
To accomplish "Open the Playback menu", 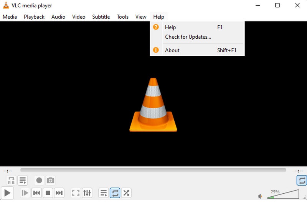I will (x=34, y=17).
